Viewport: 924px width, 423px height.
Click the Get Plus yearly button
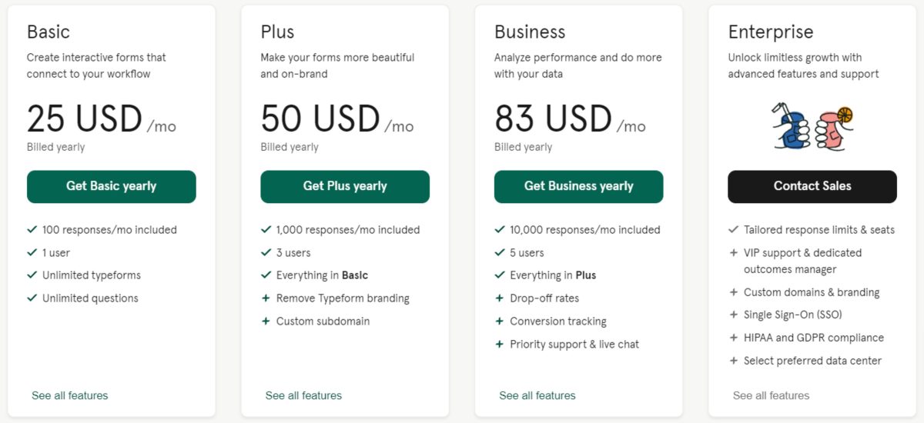pos(345,186)
